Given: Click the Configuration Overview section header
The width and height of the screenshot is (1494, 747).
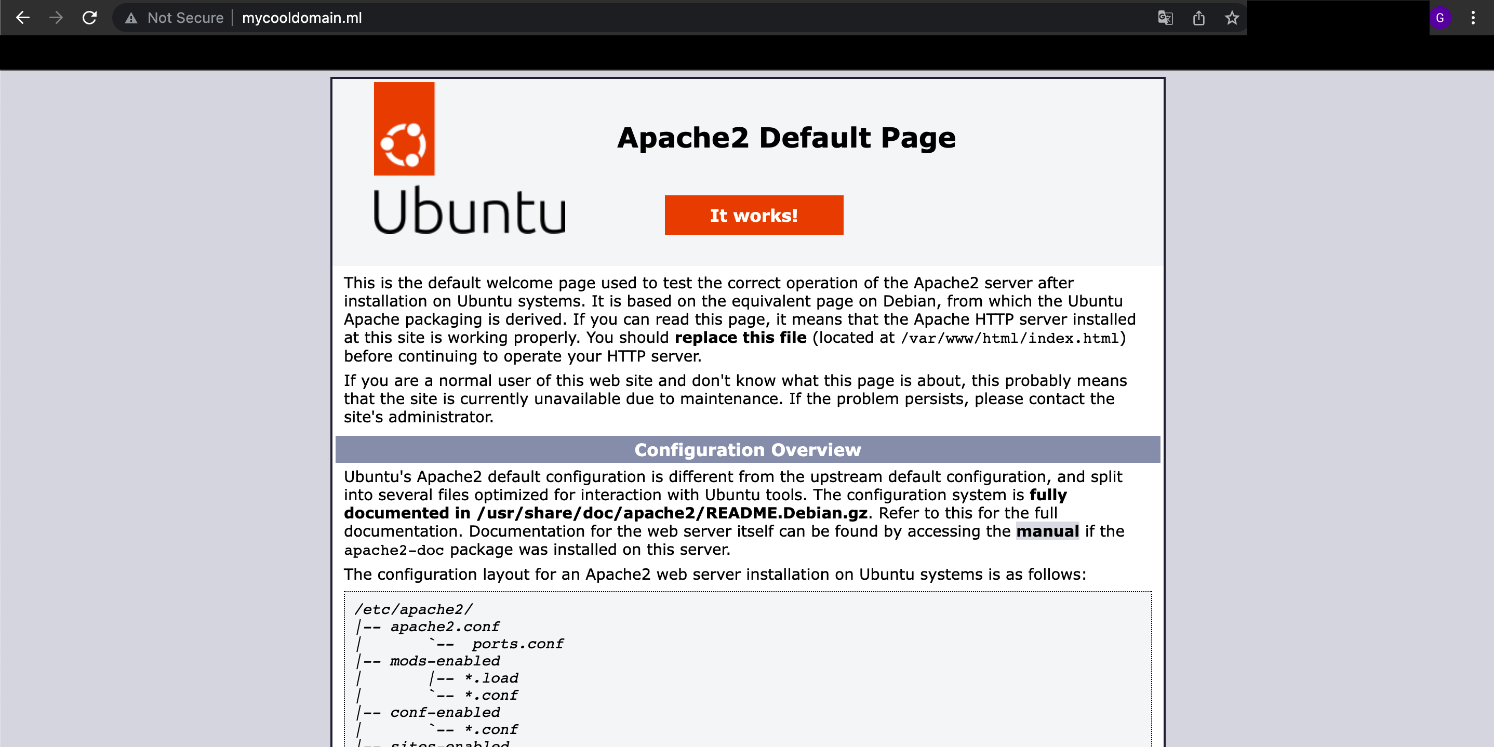Looking at the screenshot, I should click(748, 449).
